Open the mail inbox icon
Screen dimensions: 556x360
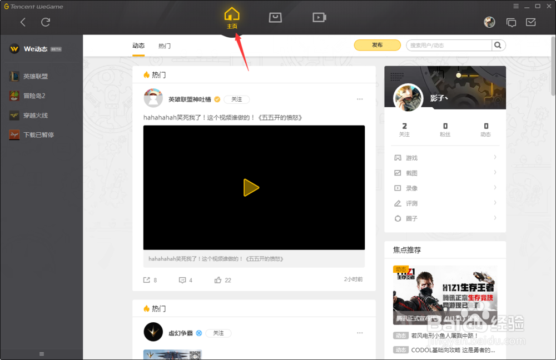tap(531, 22)
